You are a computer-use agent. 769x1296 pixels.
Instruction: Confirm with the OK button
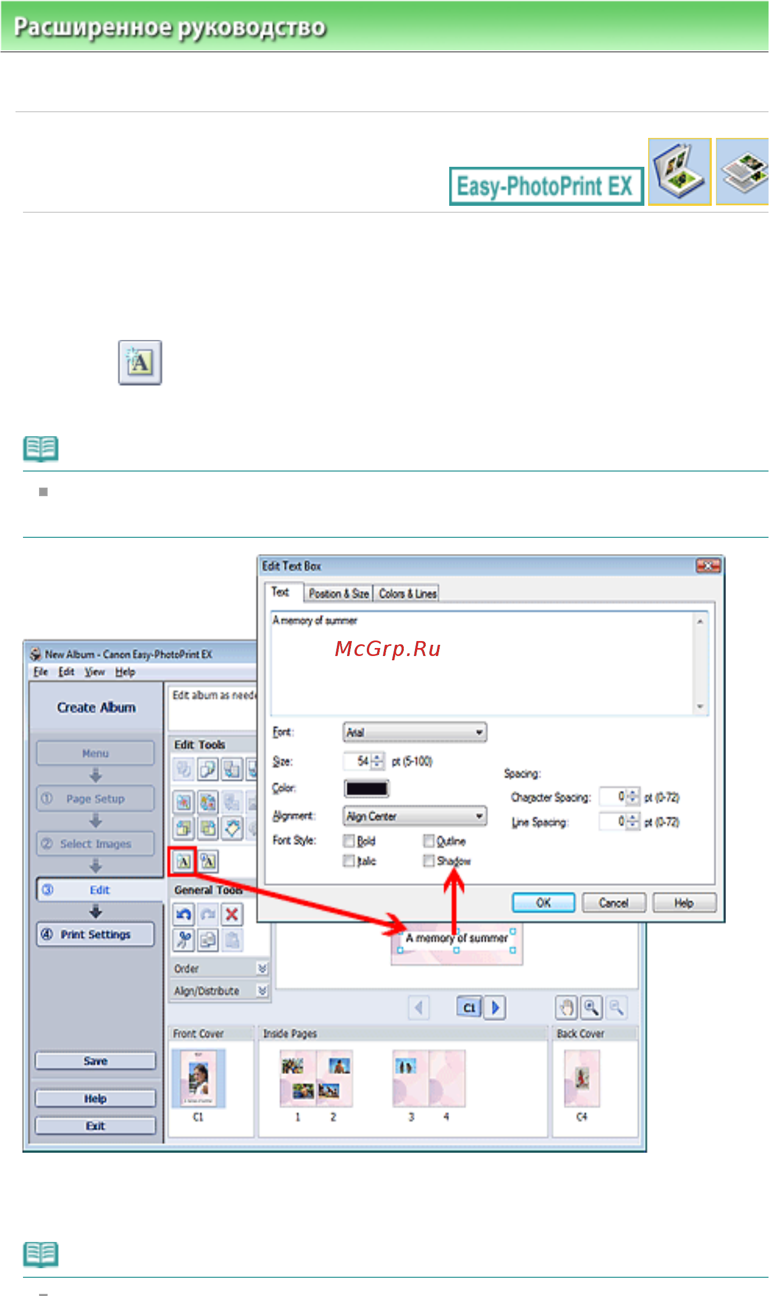click(543, 903)
